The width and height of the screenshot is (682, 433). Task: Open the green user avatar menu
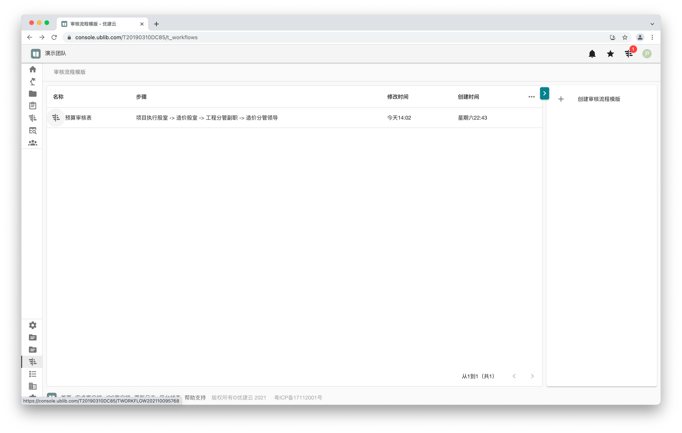click(x=647, y=54)
